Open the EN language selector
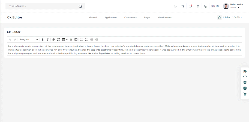This screenshot has width=249, height=122. [215, 6]
